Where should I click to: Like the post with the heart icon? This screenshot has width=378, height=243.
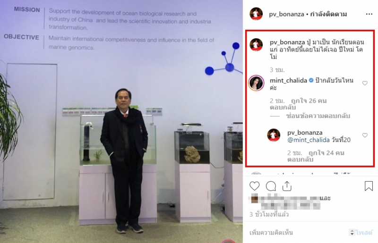point(254,186)
